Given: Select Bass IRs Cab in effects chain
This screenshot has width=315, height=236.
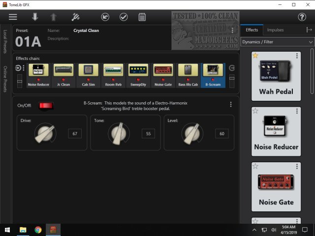Looking at the screenshot, I should click(188, 75).
